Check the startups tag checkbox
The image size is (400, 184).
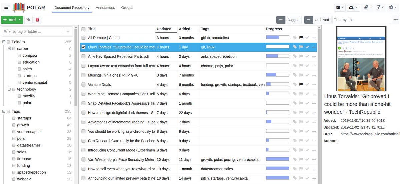coord(14,118)
